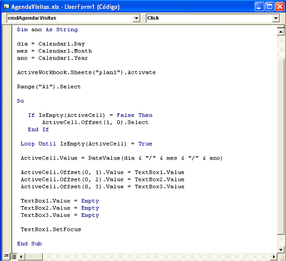Switch to Full Module View button
Viewport: 286px width, 261px height.
[13, 256]
